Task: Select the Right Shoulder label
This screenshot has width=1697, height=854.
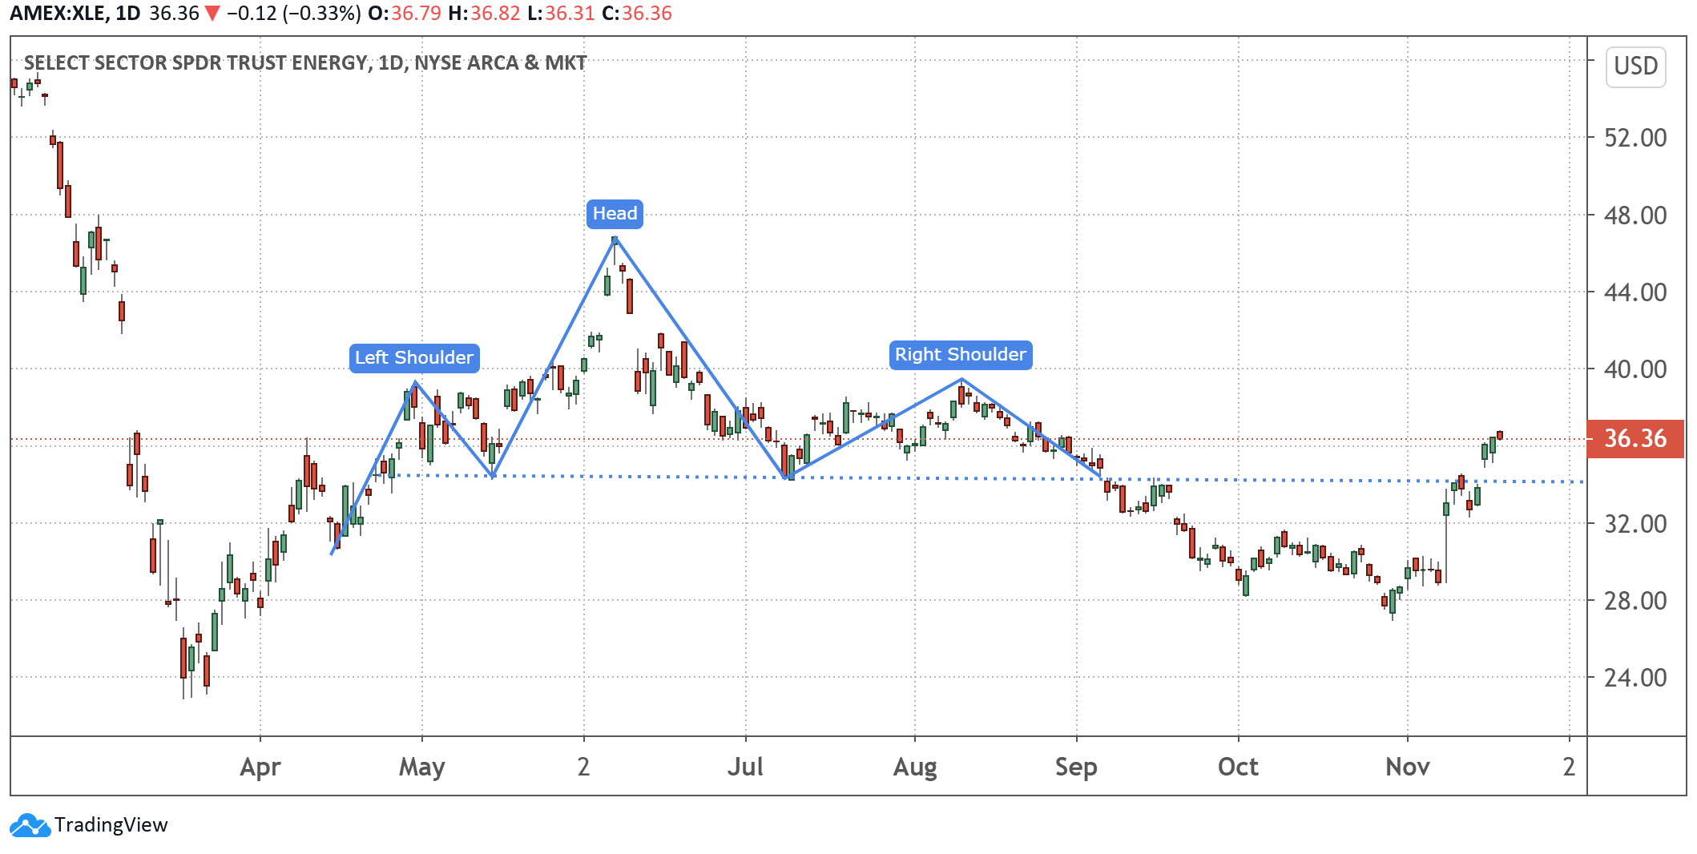Action: click(960, 355)
